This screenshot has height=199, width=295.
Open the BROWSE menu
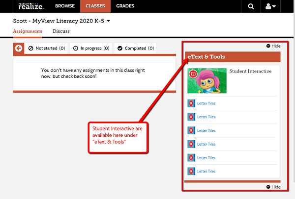point(65,6)
